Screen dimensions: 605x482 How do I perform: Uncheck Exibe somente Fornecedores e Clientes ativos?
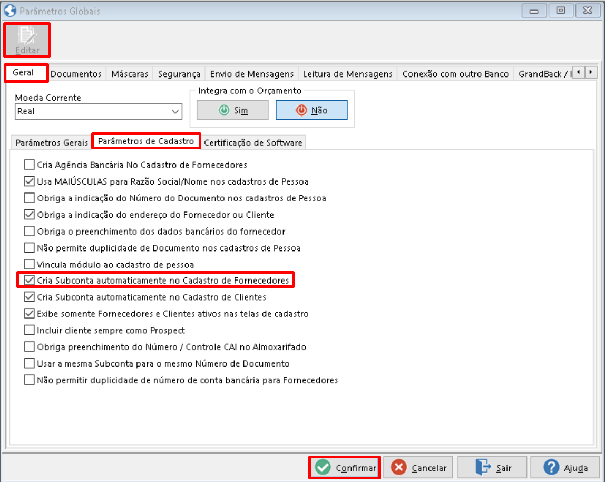30,313
